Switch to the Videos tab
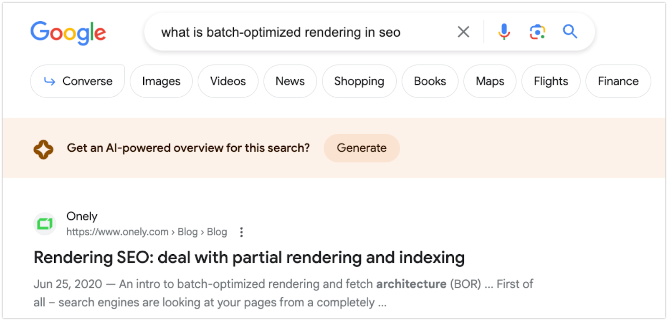 pyautogui.click(x=228, y=81)
